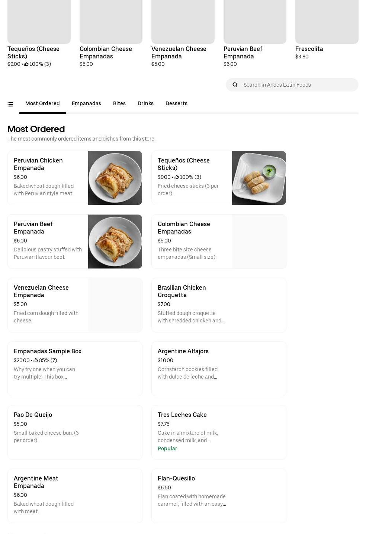Open Tres Leches Cake item
The width and height of the screenshot is (366, 534).
click(219, 432)
